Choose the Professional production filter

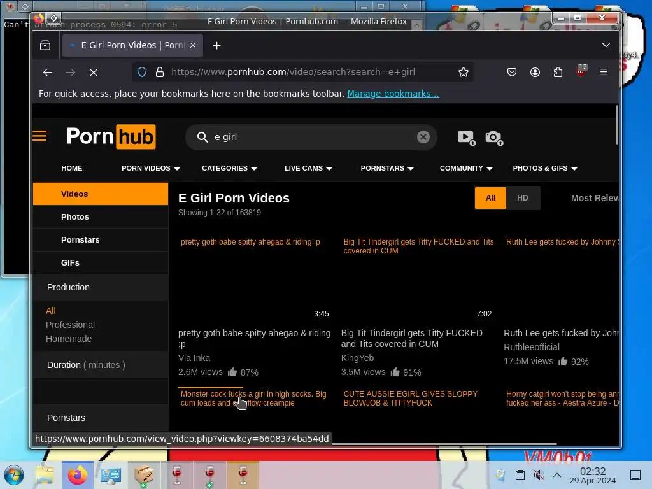70,325
